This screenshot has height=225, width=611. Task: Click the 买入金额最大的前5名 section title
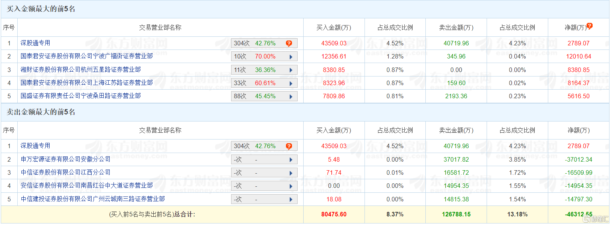click(41, 9)
